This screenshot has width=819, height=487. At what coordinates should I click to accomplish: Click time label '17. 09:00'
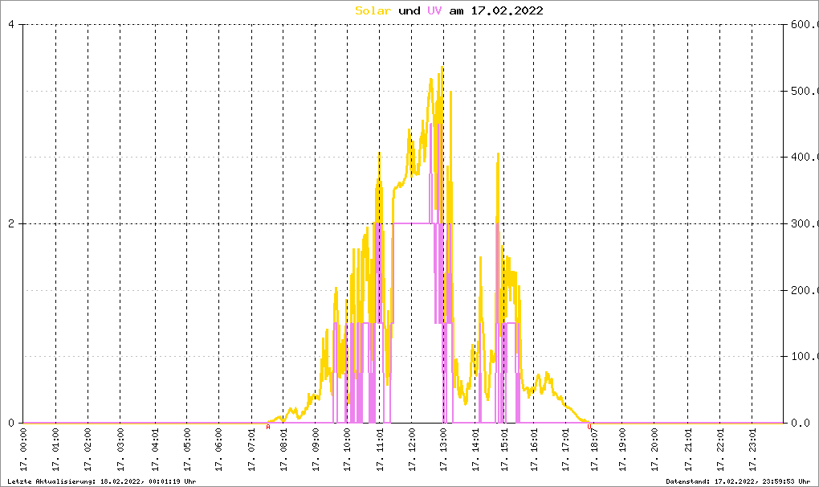click(316, 450)
